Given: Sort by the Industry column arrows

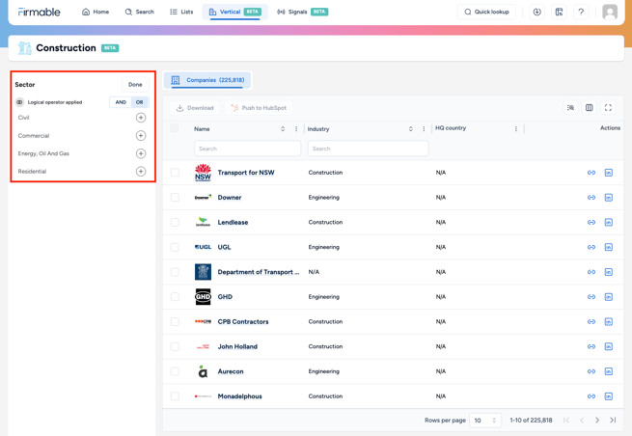Looking at the screenshot, I should (411, 129).
